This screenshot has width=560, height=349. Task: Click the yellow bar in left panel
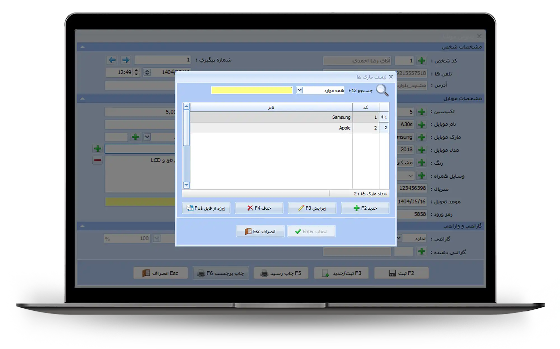tap(140, 202)
